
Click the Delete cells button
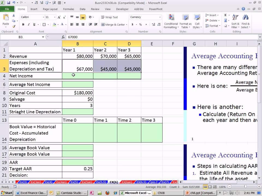click(212, 20)
